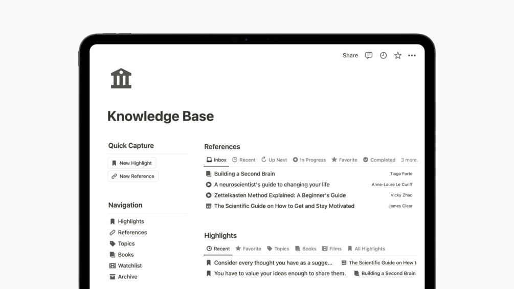Viewport: 514px width, 289px height.
Task: Expand the '3 more' reference views
Action: 410,160
